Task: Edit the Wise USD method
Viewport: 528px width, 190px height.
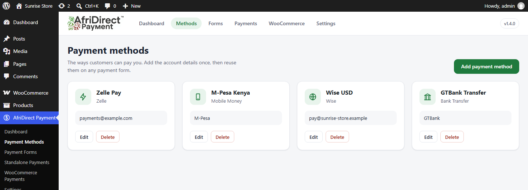Action: point(313,137)
